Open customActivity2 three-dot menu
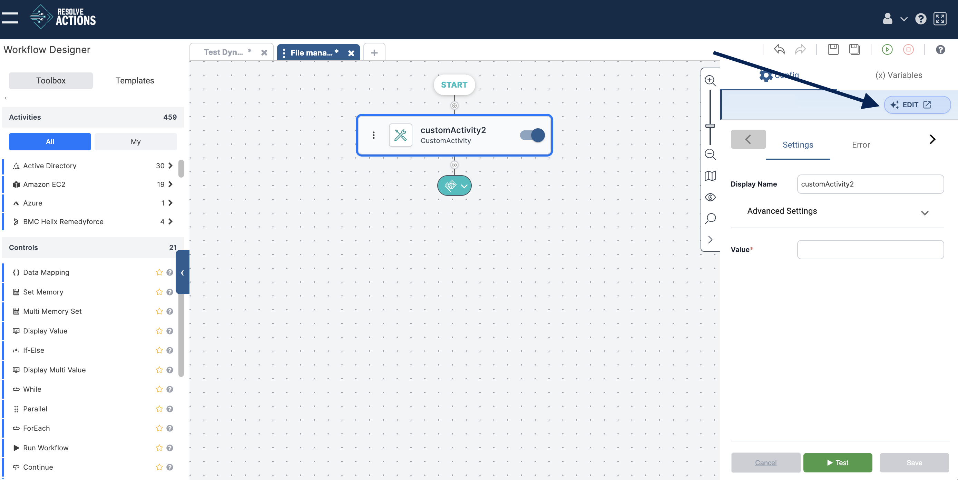The image size is (958, 480). pos(373,135)
